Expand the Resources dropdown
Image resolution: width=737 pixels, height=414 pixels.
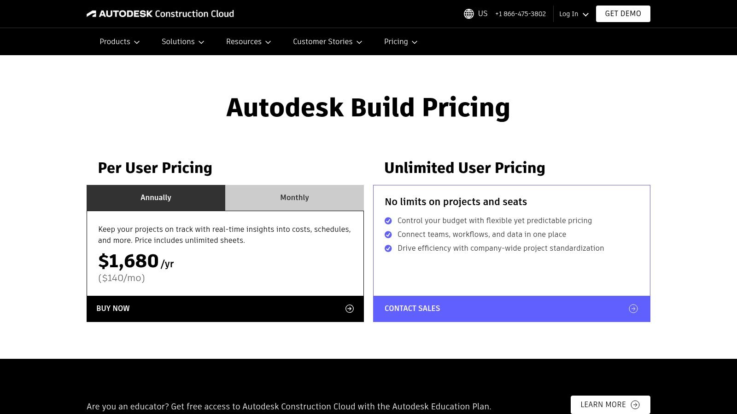(248, 41)
